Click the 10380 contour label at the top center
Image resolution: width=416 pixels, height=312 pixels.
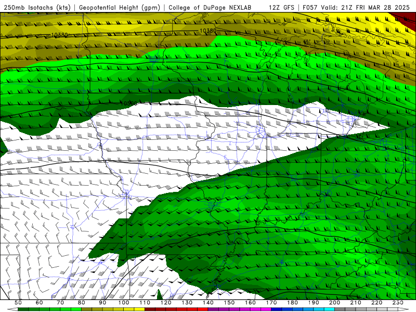pos(207,31)
